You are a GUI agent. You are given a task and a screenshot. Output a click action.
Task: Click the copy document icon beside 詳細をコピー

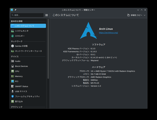(128, 15)
